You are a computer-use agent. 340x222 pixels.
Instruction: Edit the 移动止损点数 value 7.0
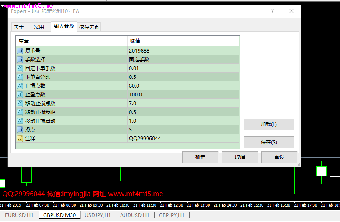pos(183,103)
